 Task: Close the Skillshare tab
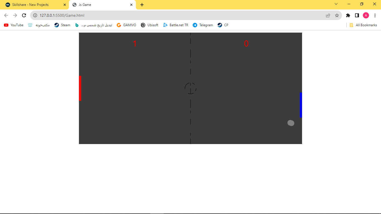[65, 5]
